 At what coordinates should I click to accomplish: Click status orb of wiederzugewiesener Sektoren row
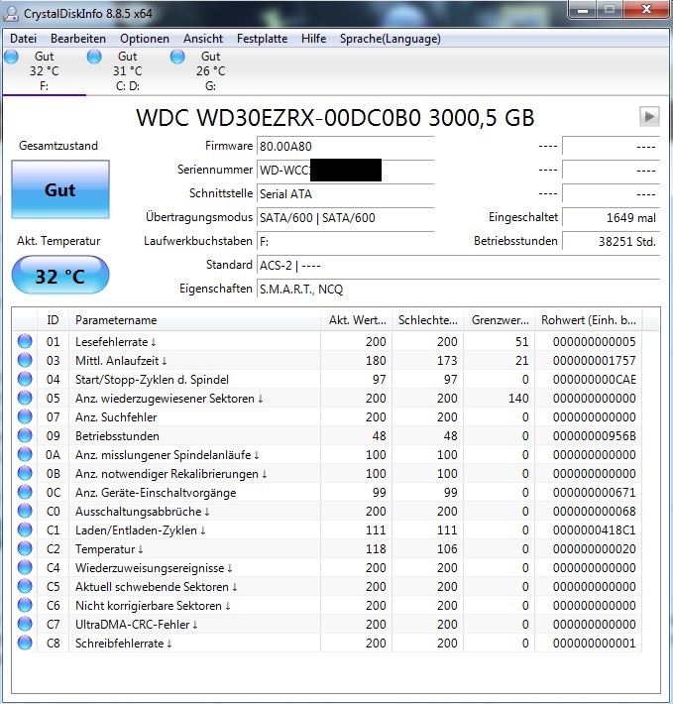25,398
